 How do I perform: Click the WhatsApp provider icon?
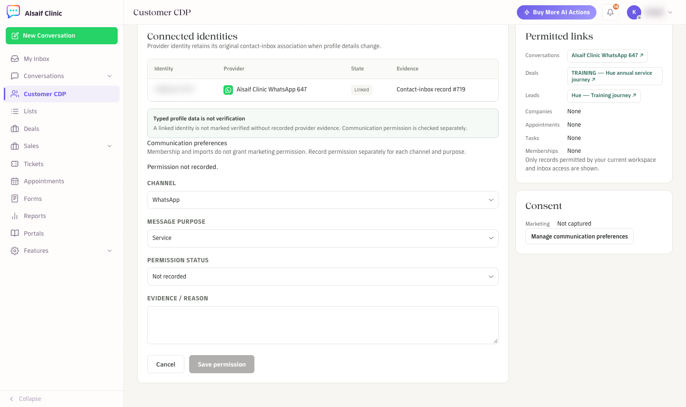point(228,90)
